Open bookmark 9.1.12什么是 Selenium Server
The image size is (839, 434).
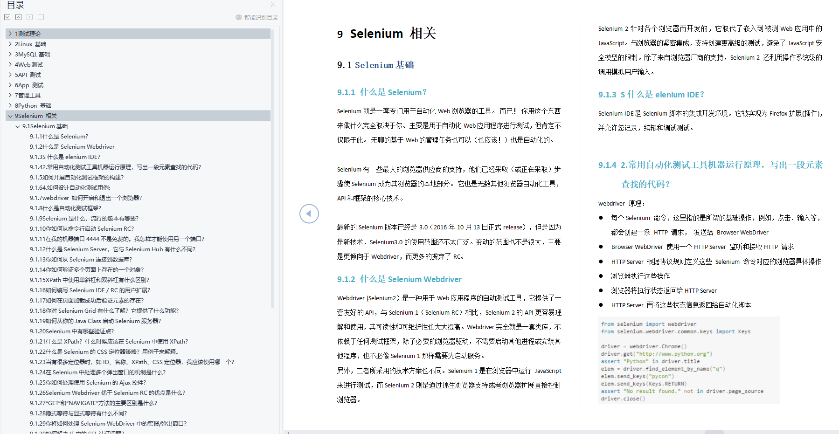pyautogui.click(x=112, y=249)
